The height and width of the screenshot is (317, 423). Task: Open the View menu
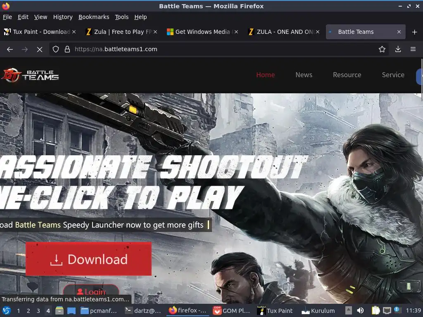tap(41, 17)
